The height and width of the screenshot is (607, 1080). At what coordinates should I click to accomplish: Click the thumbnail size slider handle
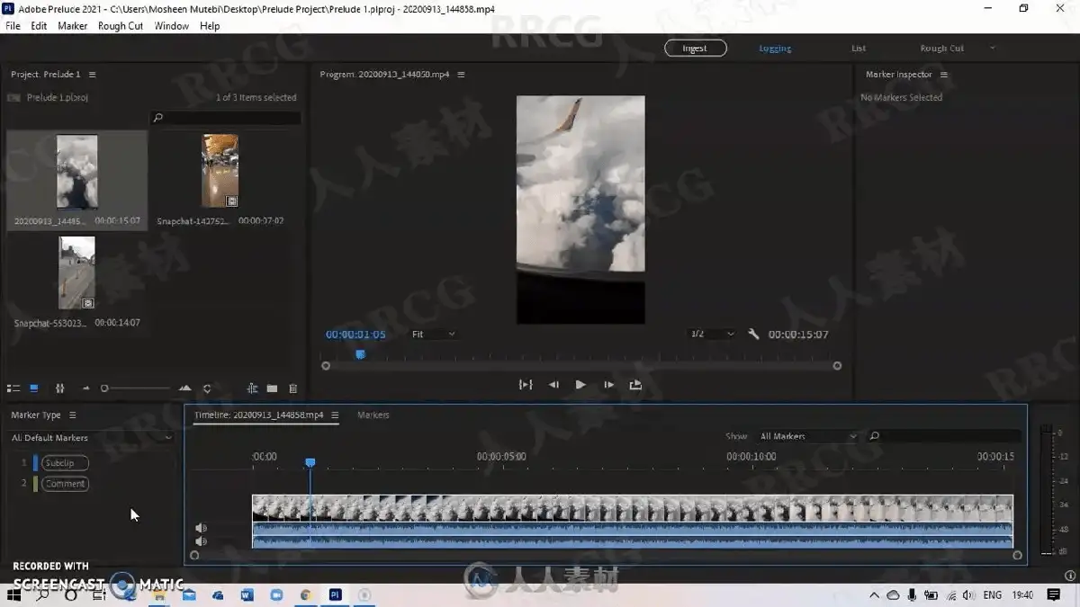[x=104, y=388]
